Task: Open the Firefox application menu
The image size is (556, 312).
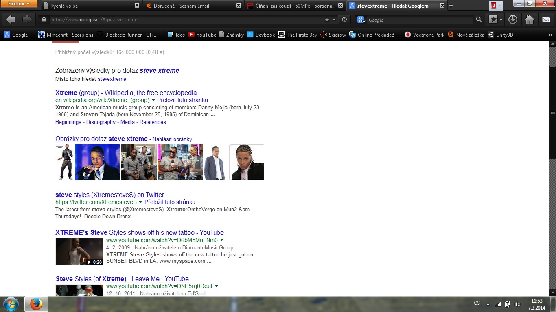Action: tap(19, 4)
